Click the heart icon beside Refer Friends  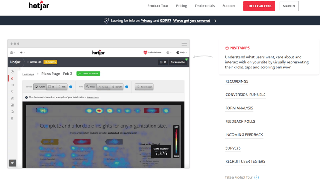point(145,53)
